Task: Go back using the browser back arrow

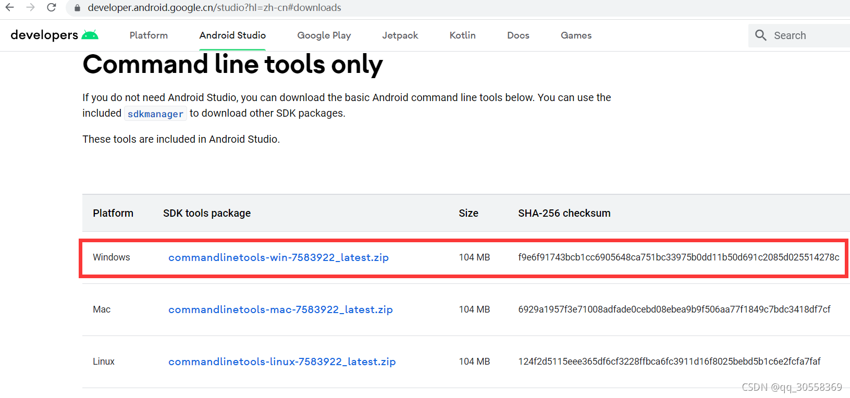Action: point(9,7)
